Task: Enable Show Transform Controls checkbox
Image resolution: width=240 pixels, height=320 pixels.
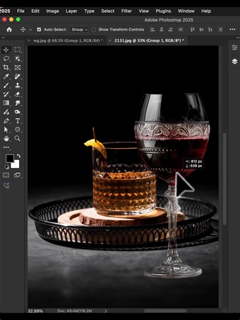Action: click(94, 30)
